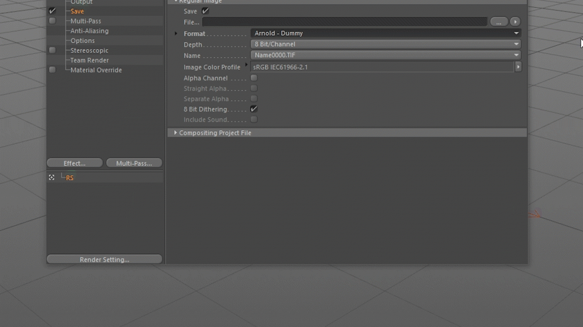The width and height of the screenshot is (583, 327).
Task: Click the round arrow button beside File field
Action: point(515,22)
